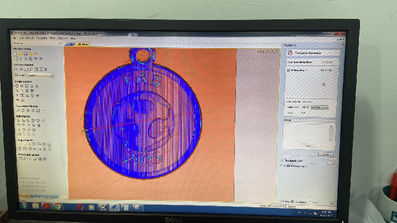The width and height of the screenshot is (397, 223).
Task: Toggle the Solid checkbox
Action: (x=310, y=202)
